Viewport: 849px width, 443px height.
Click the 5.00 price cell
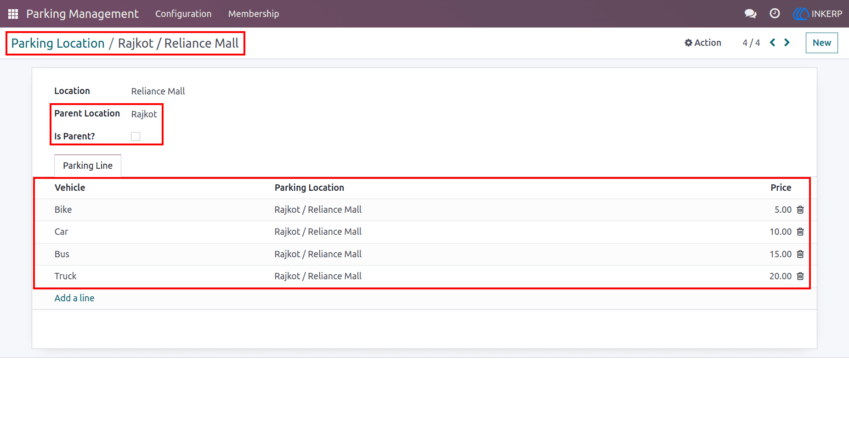coord(783,210)
